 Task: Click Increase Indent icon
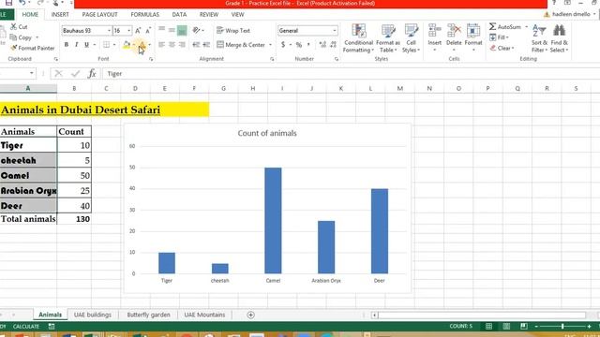[x=206, y=45]
